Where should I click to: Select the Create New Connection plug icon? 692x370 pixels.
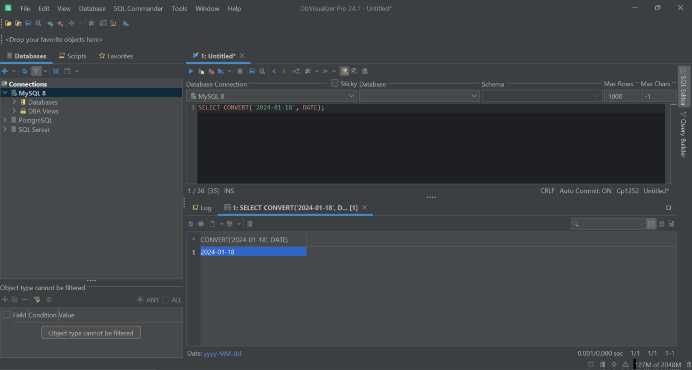[50, 23]
